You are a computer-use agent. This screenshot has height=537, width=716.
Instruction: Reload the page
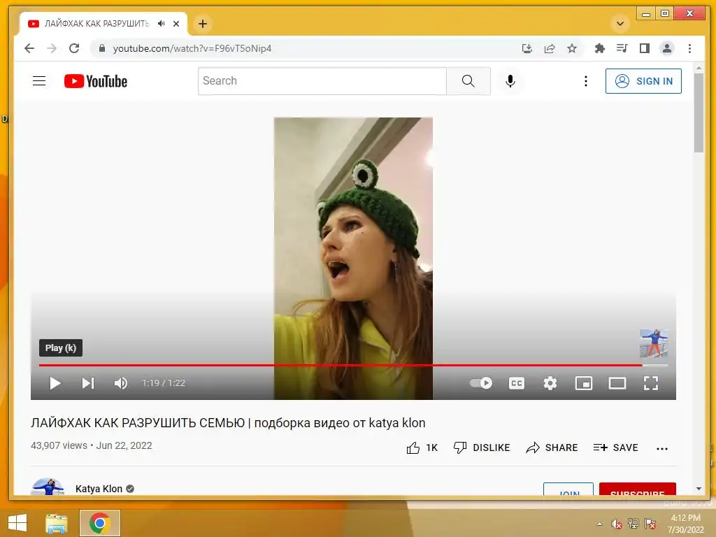(x=74, y=48)
